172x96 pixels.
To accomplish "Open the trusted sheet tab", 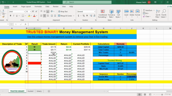I will coord(30,91).
